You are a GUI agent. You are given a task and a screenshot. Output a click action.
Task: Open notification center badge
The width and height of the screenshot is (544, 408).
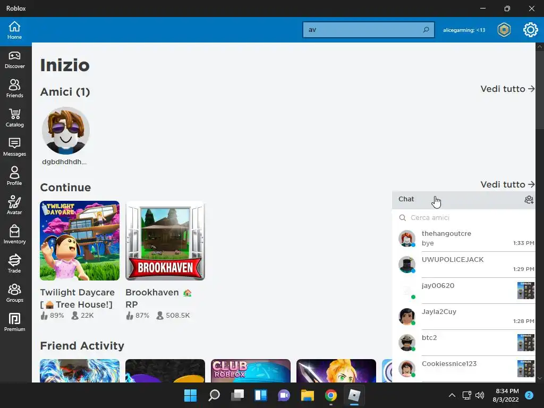529,395
